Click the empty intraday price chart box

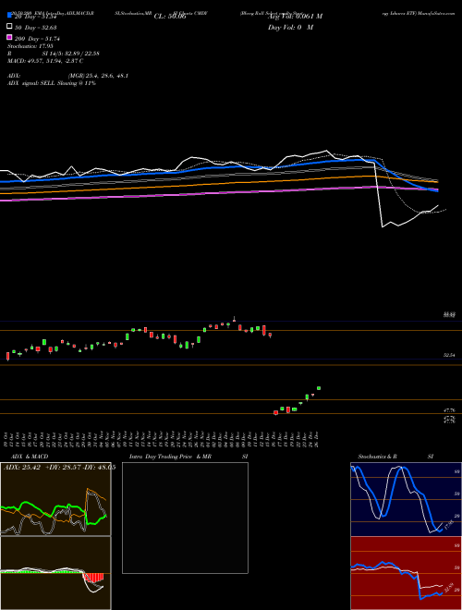point(185,518)
